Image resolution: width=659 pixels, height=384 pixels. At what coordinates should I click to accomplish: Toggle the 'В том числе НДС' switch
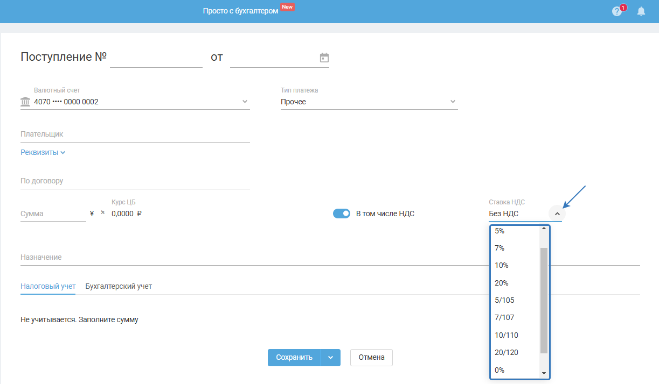click(x=342, y=214)
